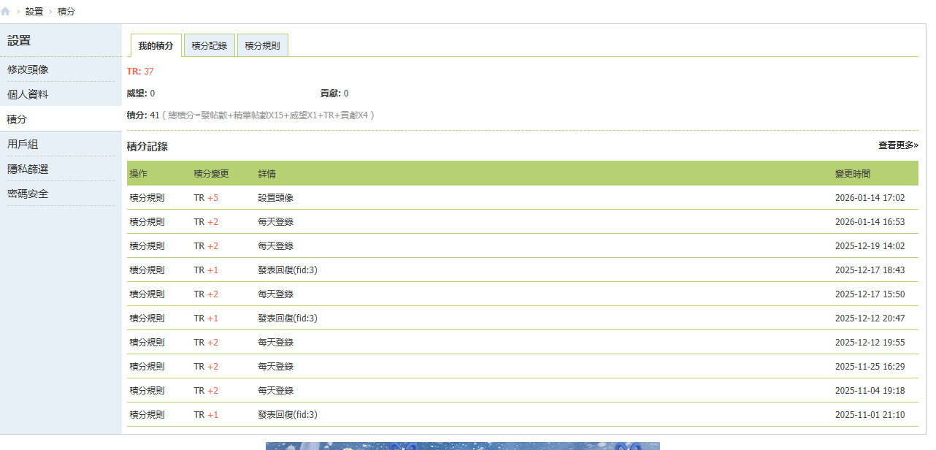The height and width of the screenshot is (450, 936).
Task: Click the banner image at page bottom
Action: pos(462,446)
